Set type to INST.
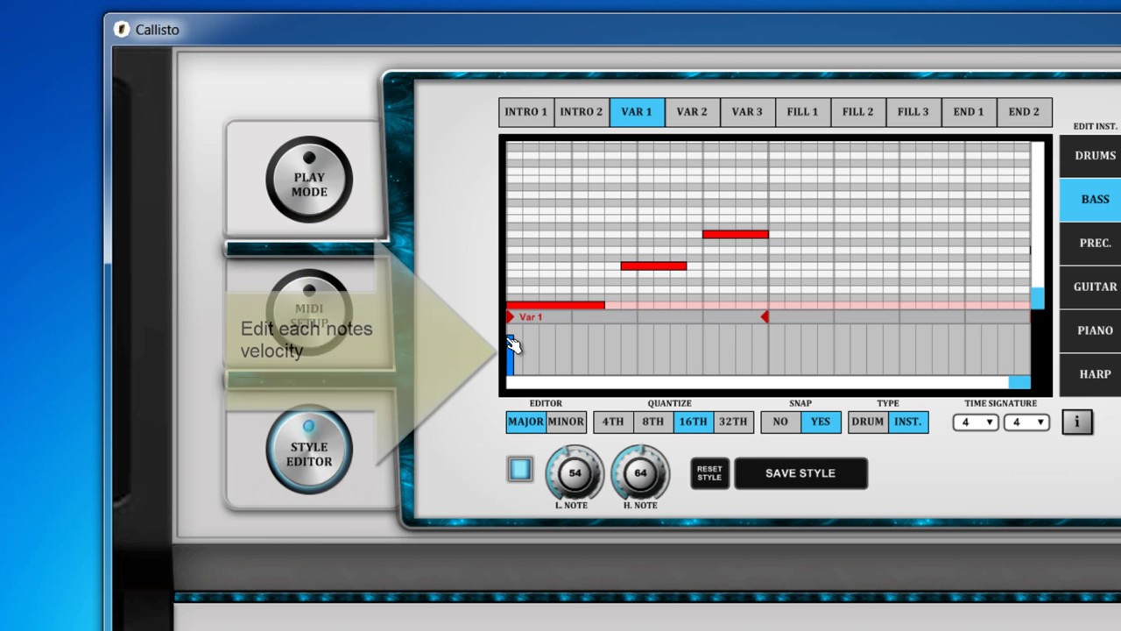 pyautogui.click(x=908, y=422)
